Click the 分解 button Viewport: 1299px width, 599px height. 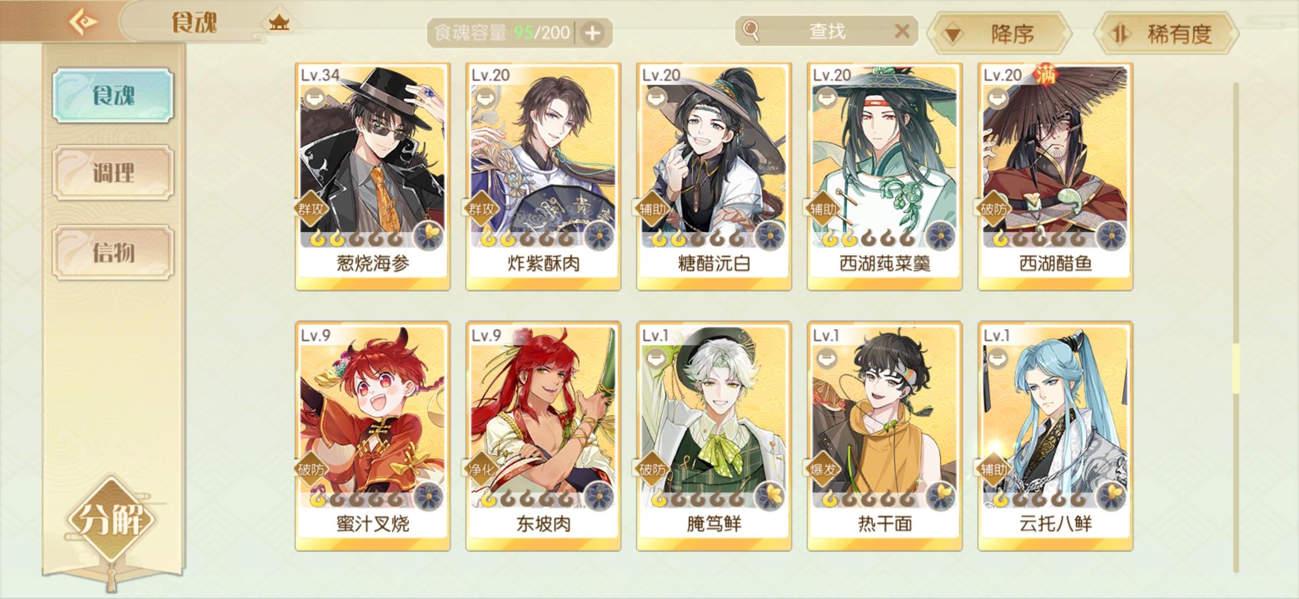[x=112, y=519]
